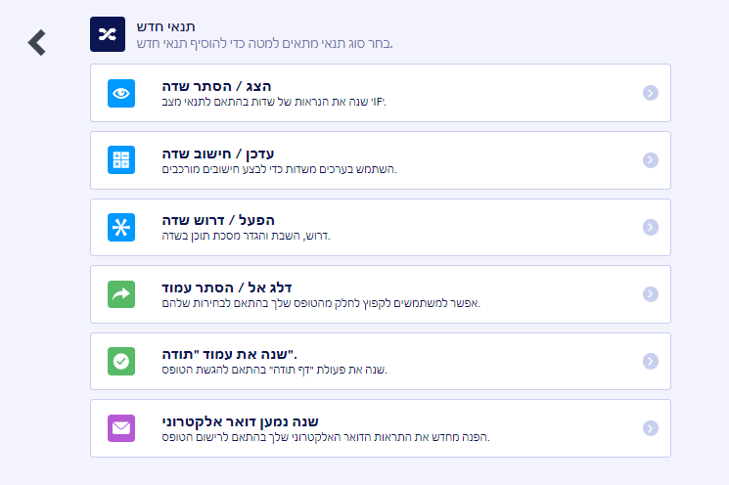The width and height of the screenshot is (729, 485).
Task: Click the shuffle icon beside תנאי חדש
Action: point(107,33)
